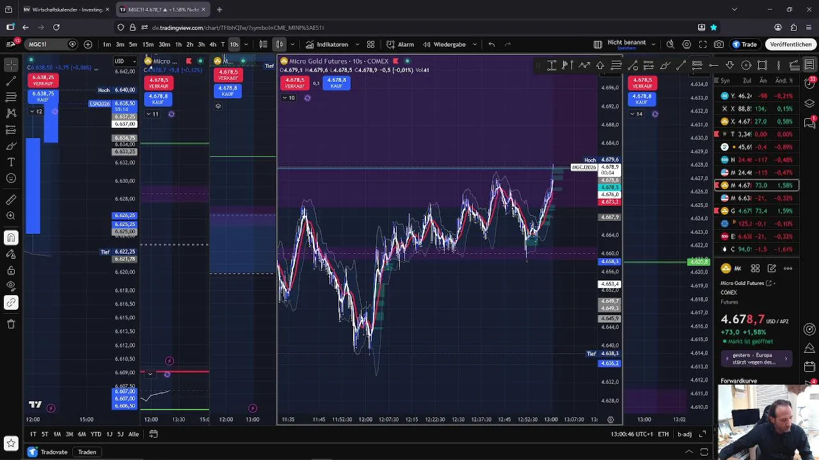
Task: Select the trend line drawing tool
Action: point(11,81)
